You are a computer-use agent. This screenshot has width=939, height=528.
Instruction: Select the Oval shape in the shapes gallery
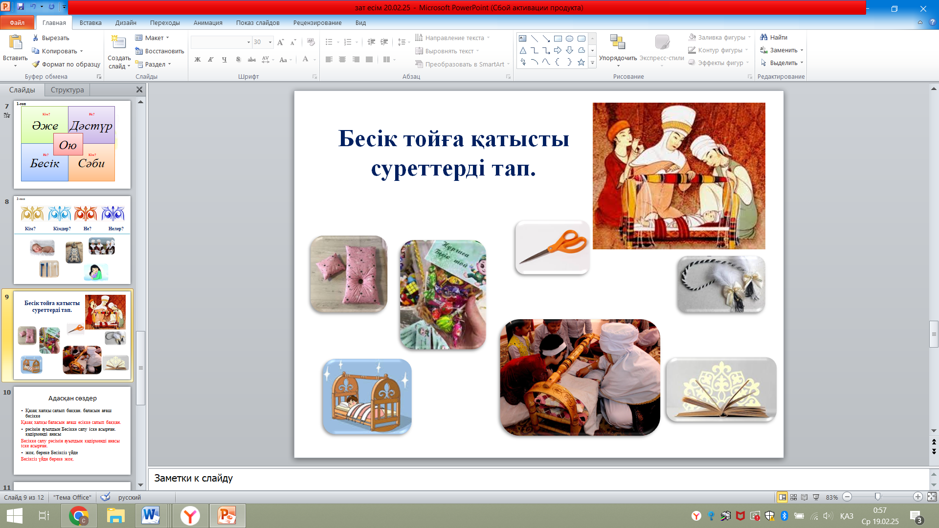(569, 39)
